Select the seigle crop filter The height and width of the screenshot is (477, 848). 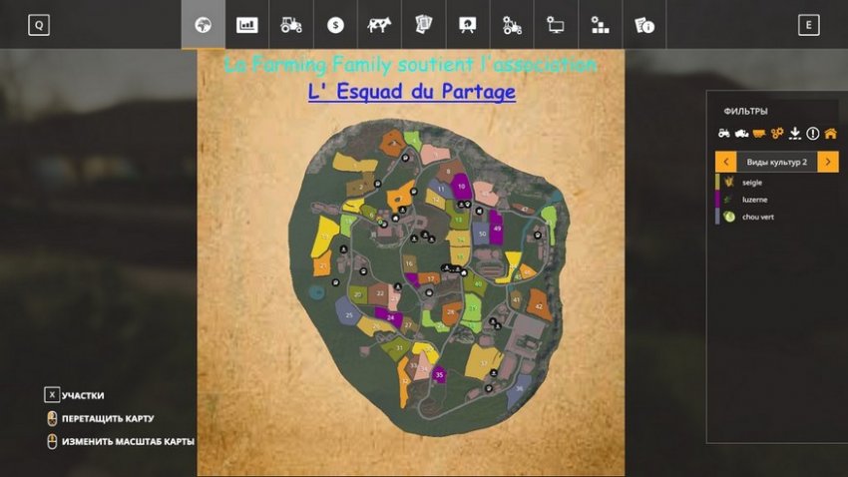point(751,183)
